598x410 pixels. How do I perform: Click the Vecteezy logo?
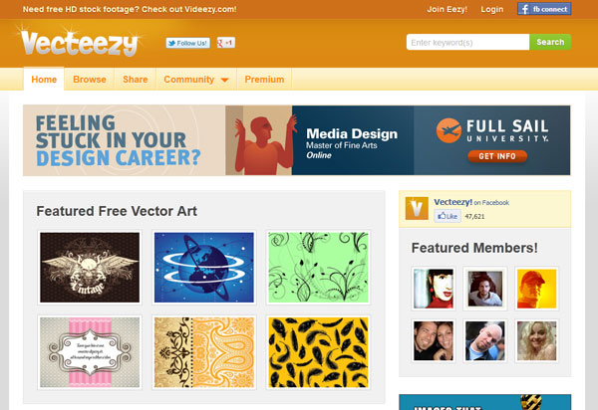(80, 43)
